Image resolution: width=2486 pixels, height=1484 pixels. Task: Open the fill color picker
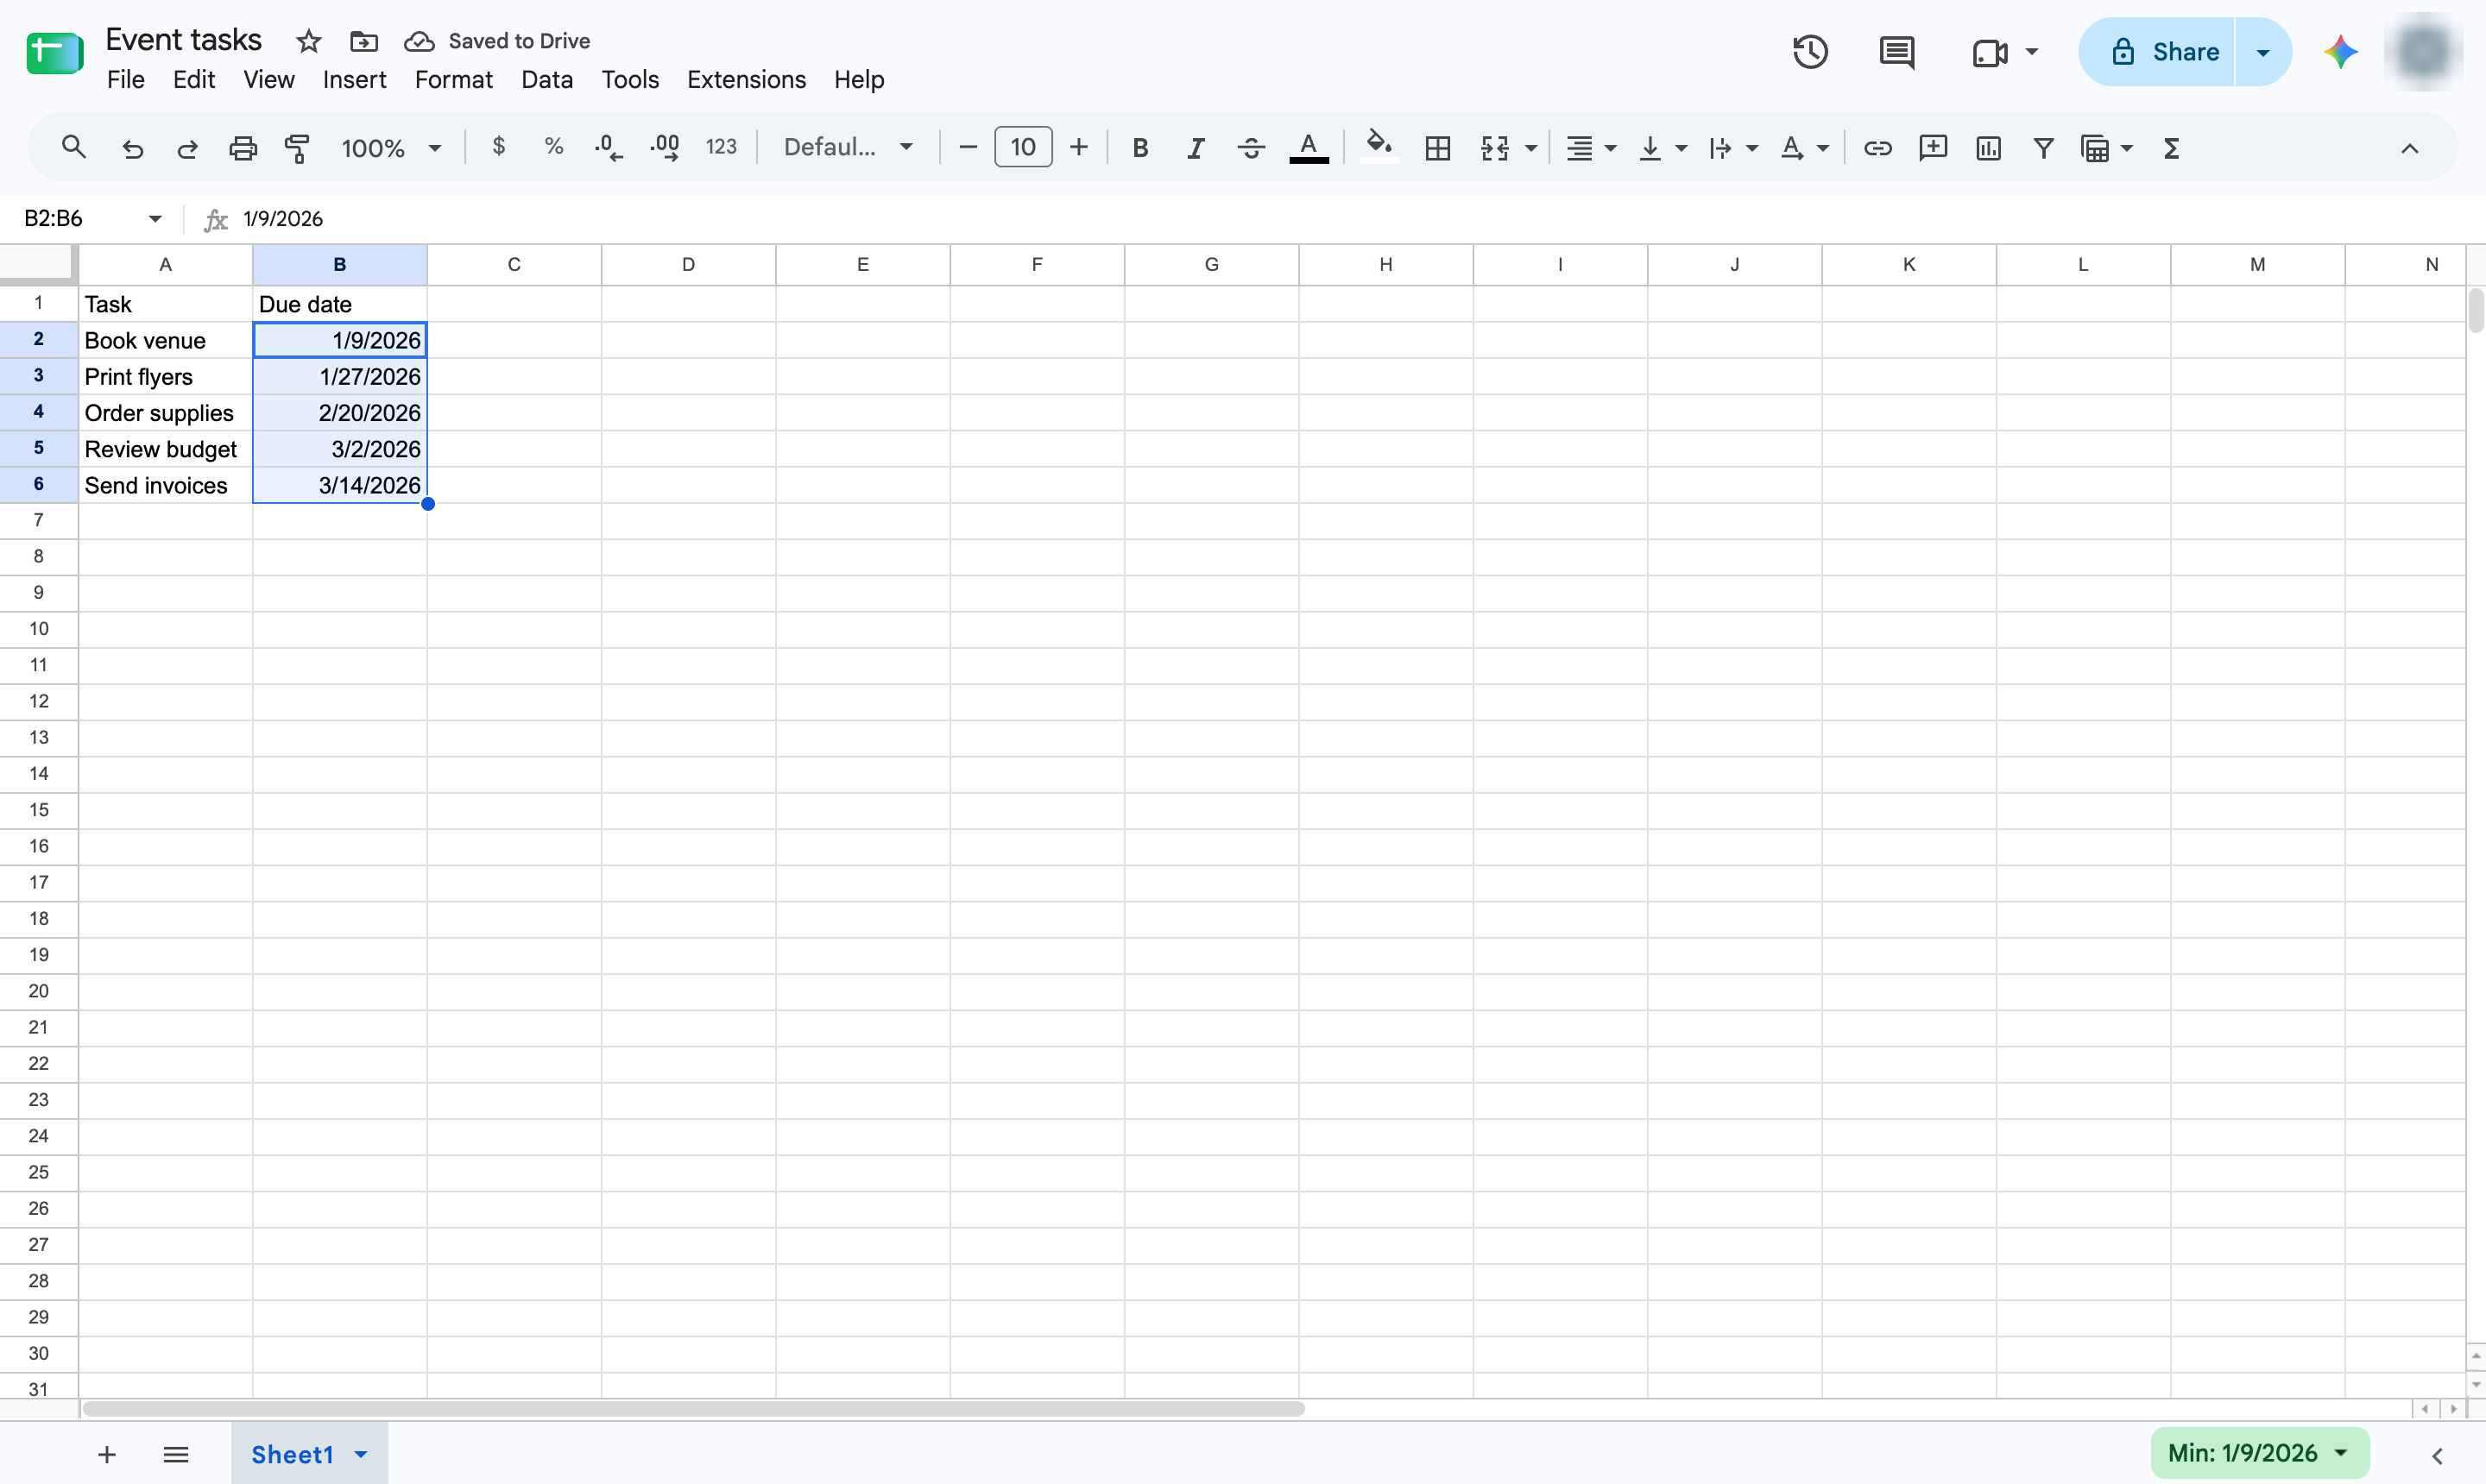click(x=1379, y=147)
